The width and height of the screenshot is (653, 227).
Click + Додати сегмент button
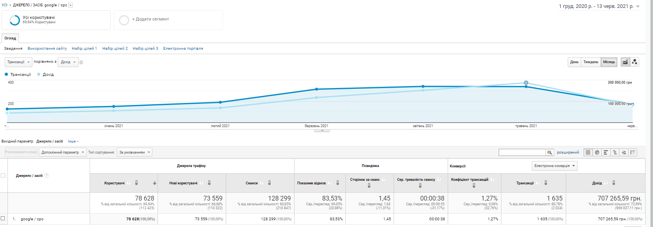(150, 19)
